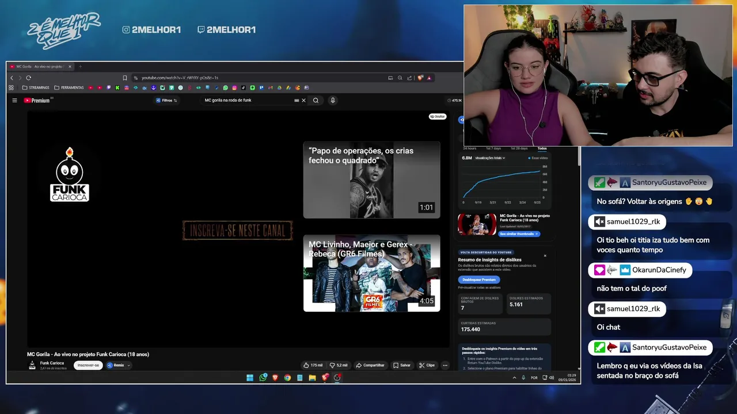Click the MC Gorila thumbnail in side panel
Viewport: 737px width, 414px height.
click(x=477, y=224)
